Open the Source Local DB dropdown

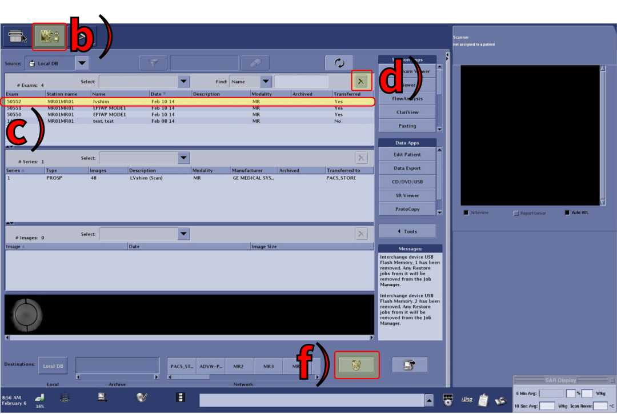tap(82, 63)
